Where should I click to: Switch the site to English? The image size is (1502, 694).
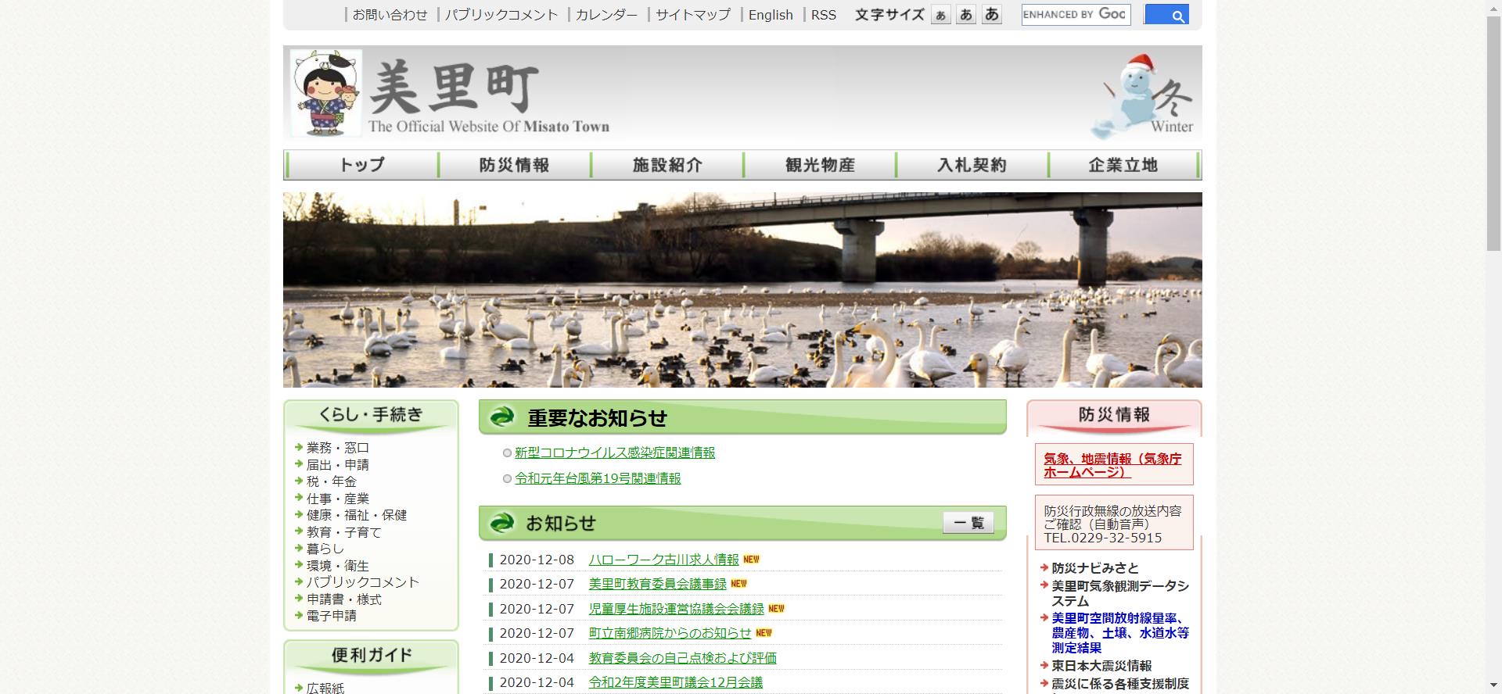point(770,15)
